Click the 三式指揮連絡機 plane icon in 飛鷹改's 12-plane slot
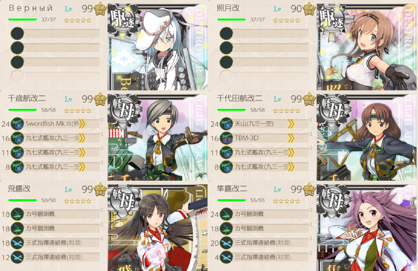Screen dimensions: 418x271 (17, 257)
